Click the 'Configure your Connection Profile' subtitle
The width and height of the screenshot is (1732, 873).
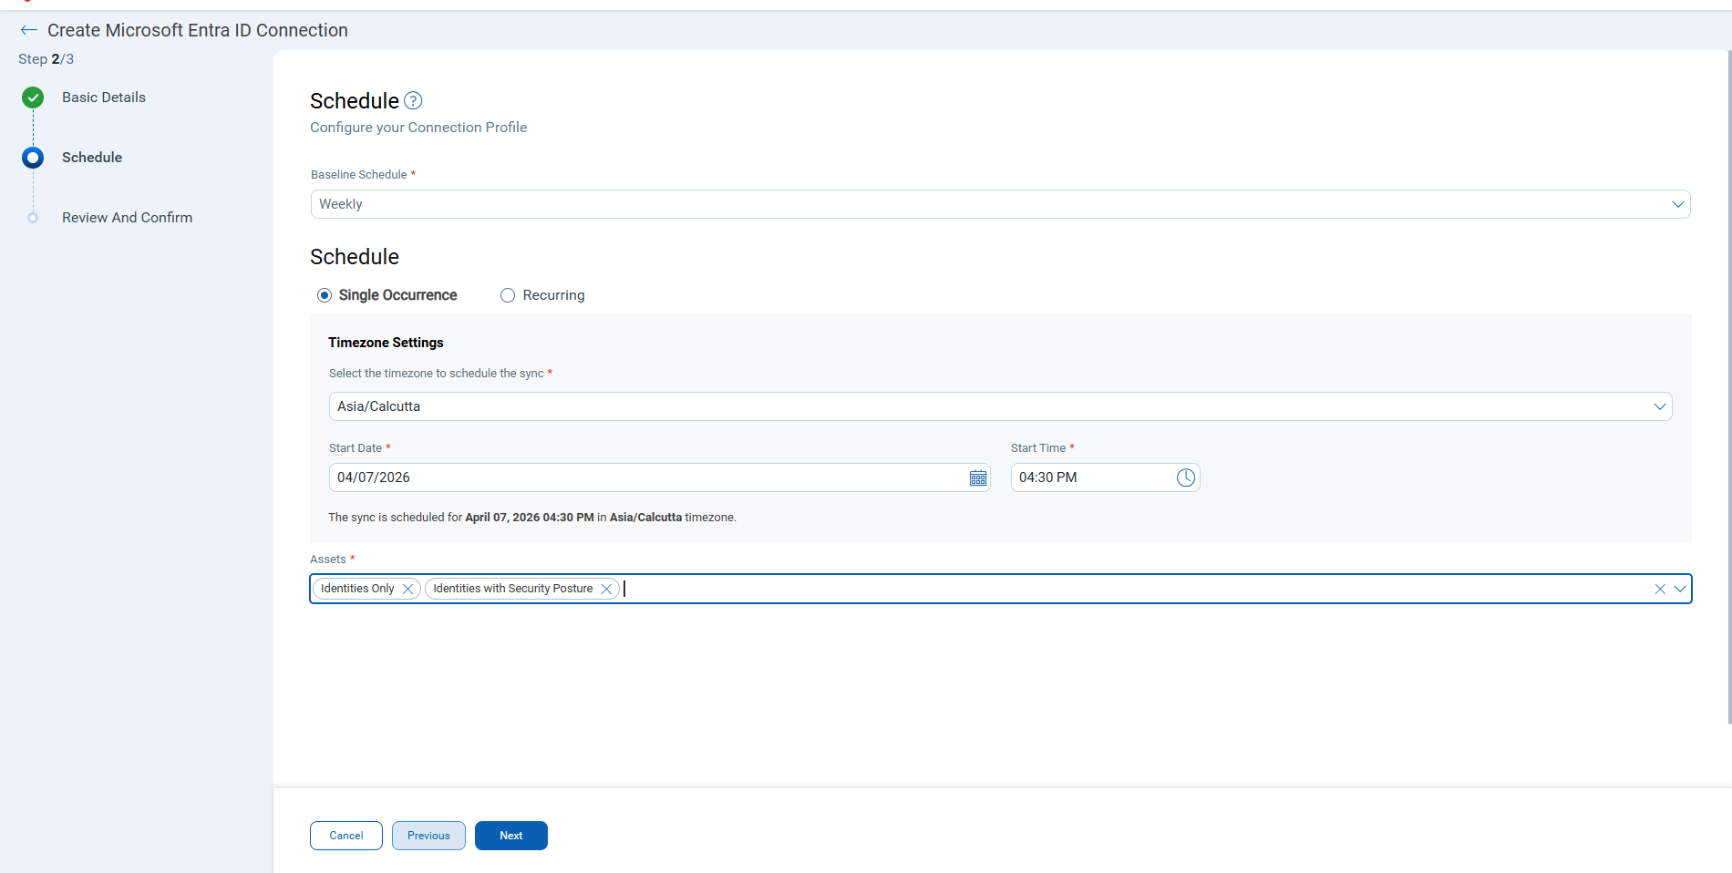[418, 128]
